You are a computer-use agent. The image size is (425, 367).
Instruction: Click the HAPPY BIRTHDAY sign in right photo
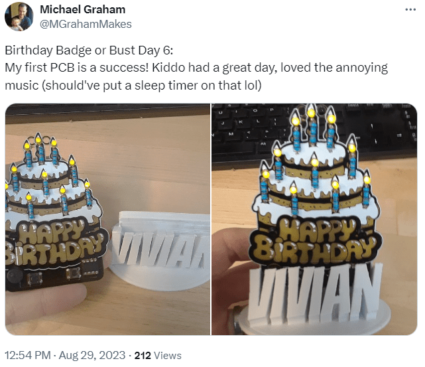[x=316, y=242]
